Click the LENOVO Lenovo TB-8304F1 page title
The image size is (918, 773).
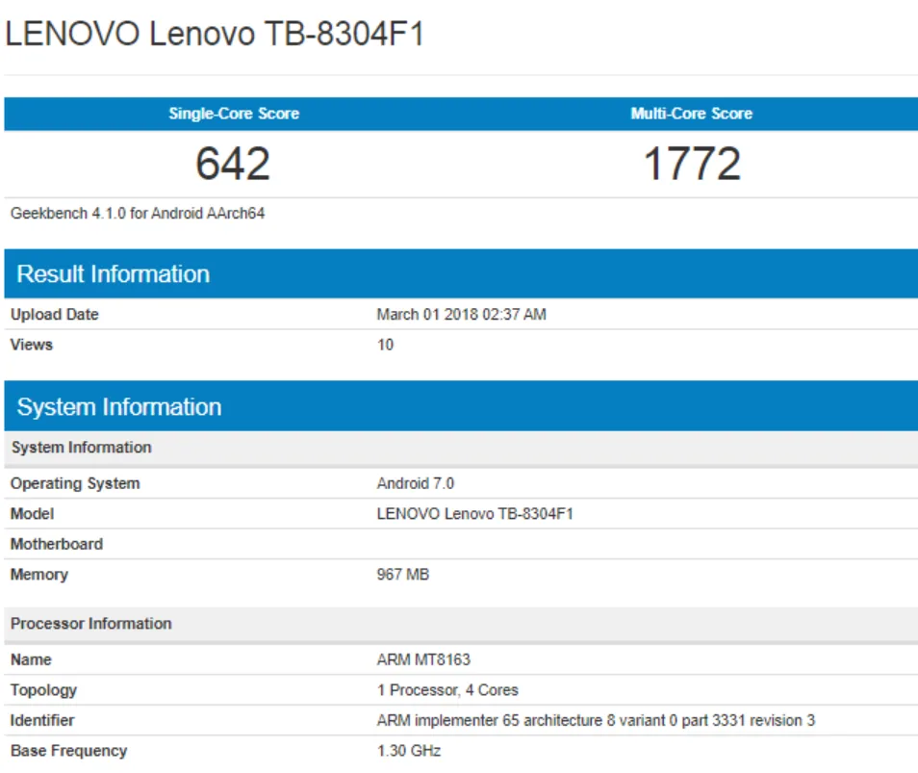[215, 34]
